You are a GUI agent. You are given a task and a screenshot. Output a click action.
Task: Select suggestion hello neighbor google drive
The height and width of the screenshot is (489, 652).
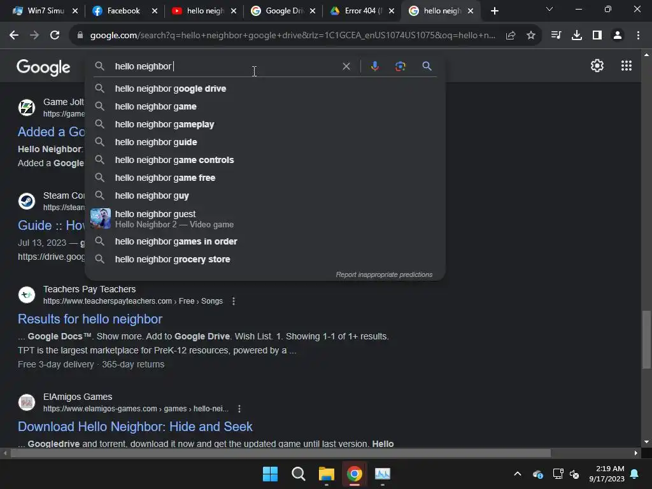265,89
